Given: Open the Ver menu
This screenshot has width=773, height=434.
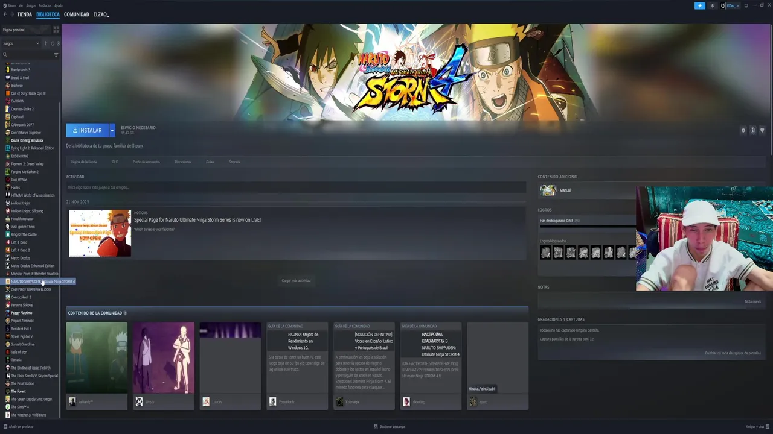Looking at the screenshot, I should coord(21,5).
